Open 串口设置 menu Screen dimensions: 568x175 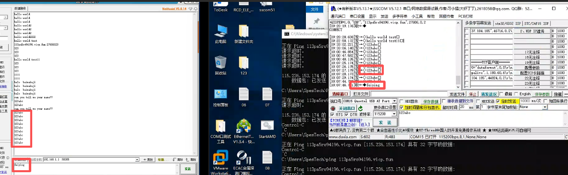click(357, 17)
